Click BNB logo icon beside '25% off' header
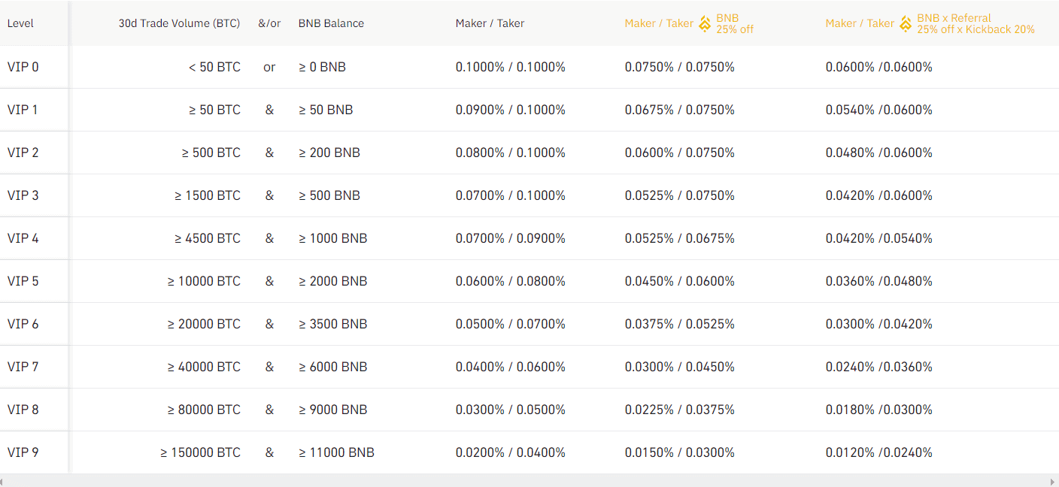Image resolution: width=1059 pixels, height=487 pixels. (x=705, y=23)
